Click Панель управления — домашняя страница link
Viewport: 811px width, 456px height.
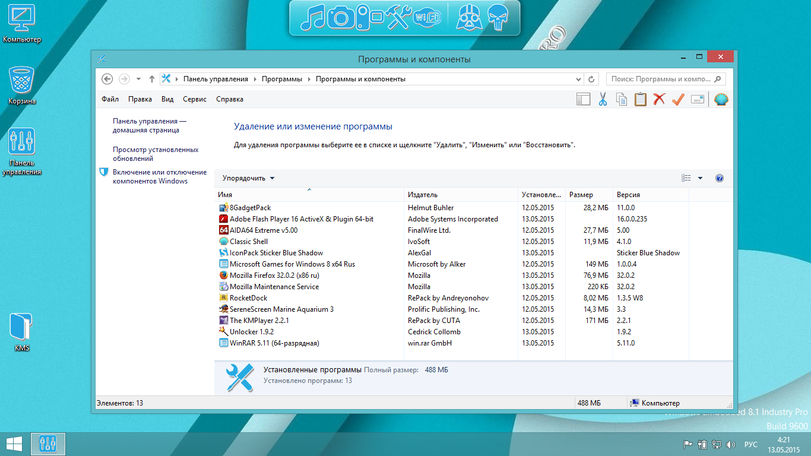pos(150,125)
